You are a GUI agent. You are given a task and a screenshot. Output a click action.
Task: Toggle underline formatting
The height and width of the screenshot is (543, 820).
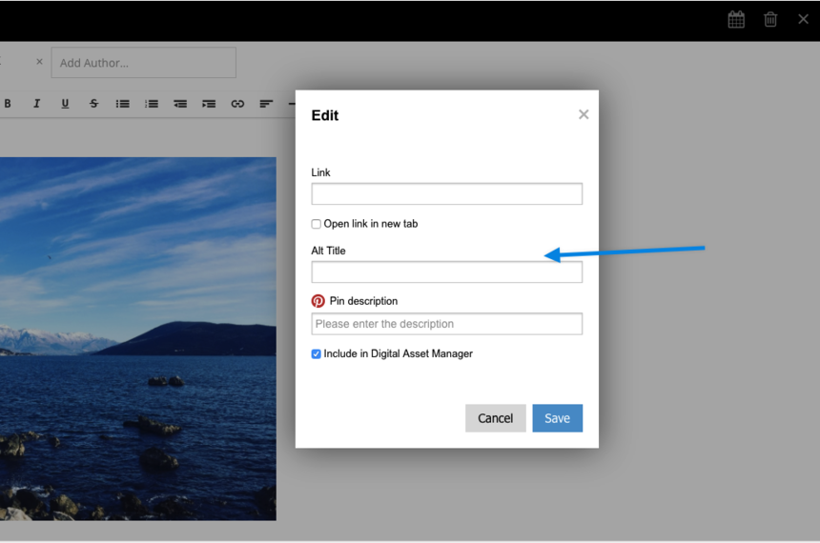(65, 104)
